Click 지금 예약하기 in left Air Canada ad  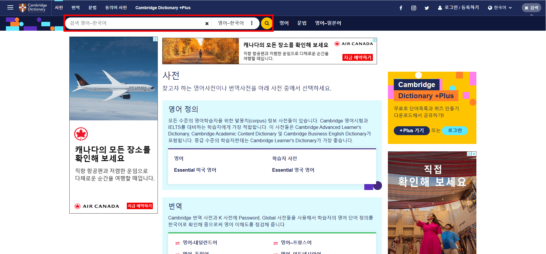pos(140,206)
